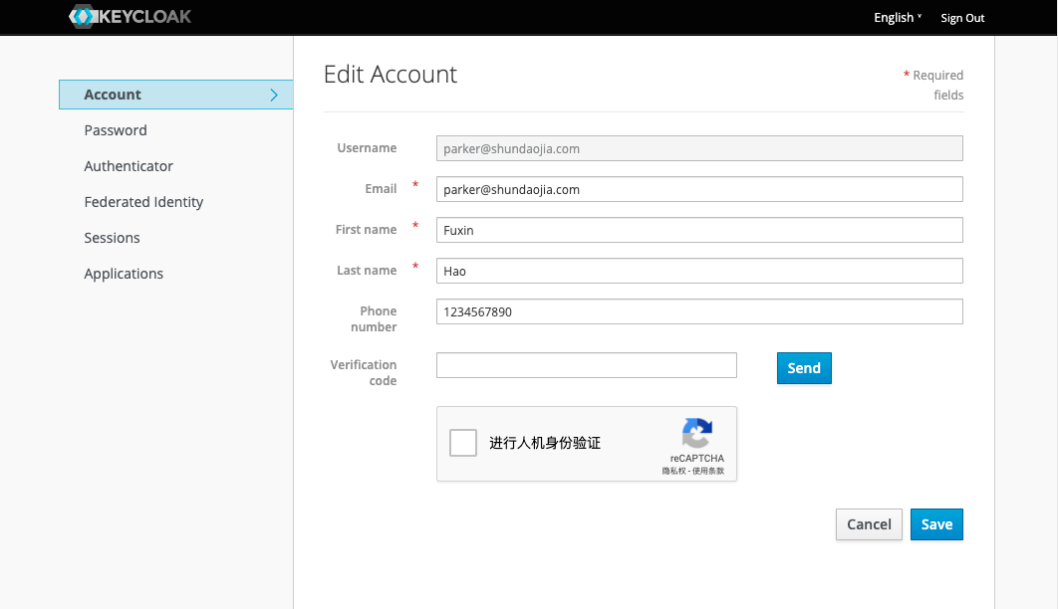Viewport: 1058px width, 609px height.
Task: Click the First name field containing Fuxin
Action: tap(699, 230)
